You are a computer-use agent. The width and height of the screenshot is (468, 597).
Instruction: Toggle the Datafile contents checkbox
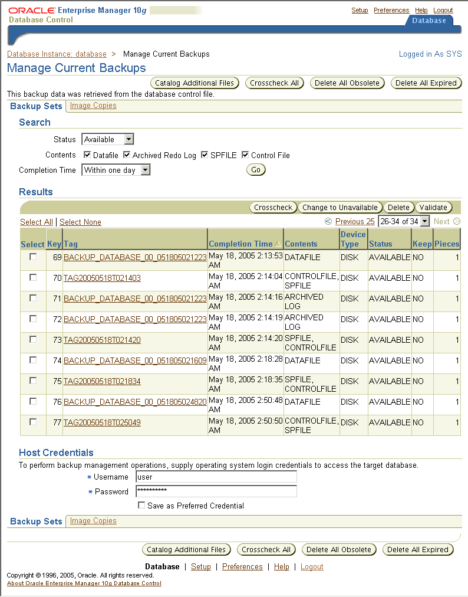click(x=87, y=155)
